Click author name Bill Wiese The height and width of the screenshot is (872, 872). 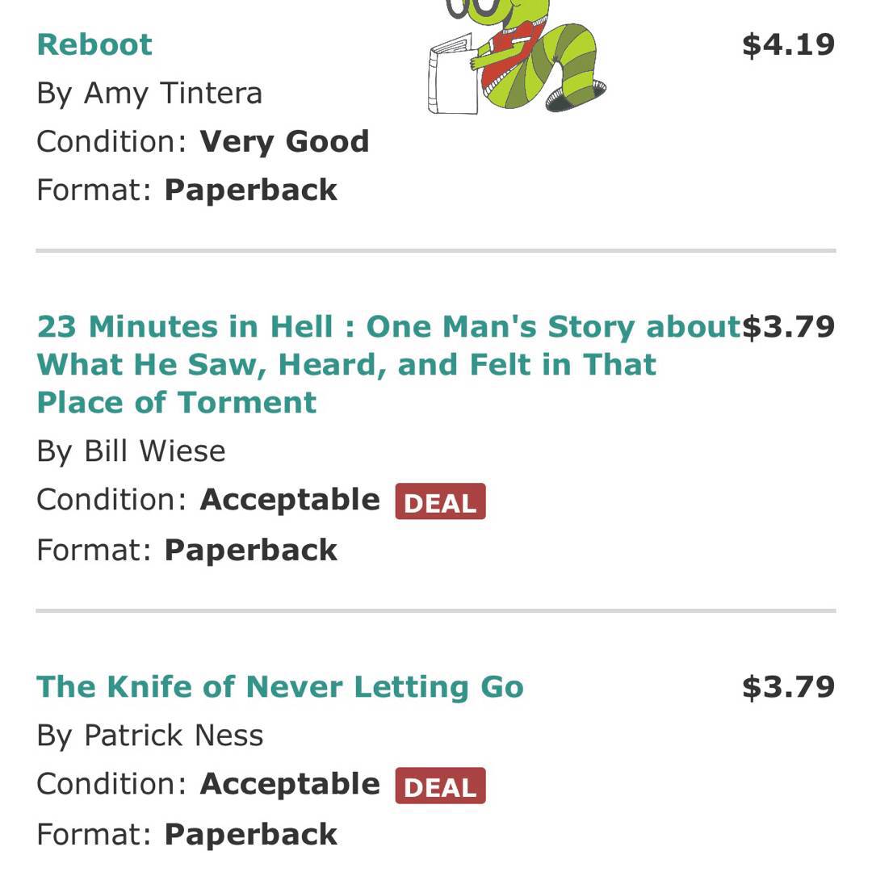pos(154,451)
